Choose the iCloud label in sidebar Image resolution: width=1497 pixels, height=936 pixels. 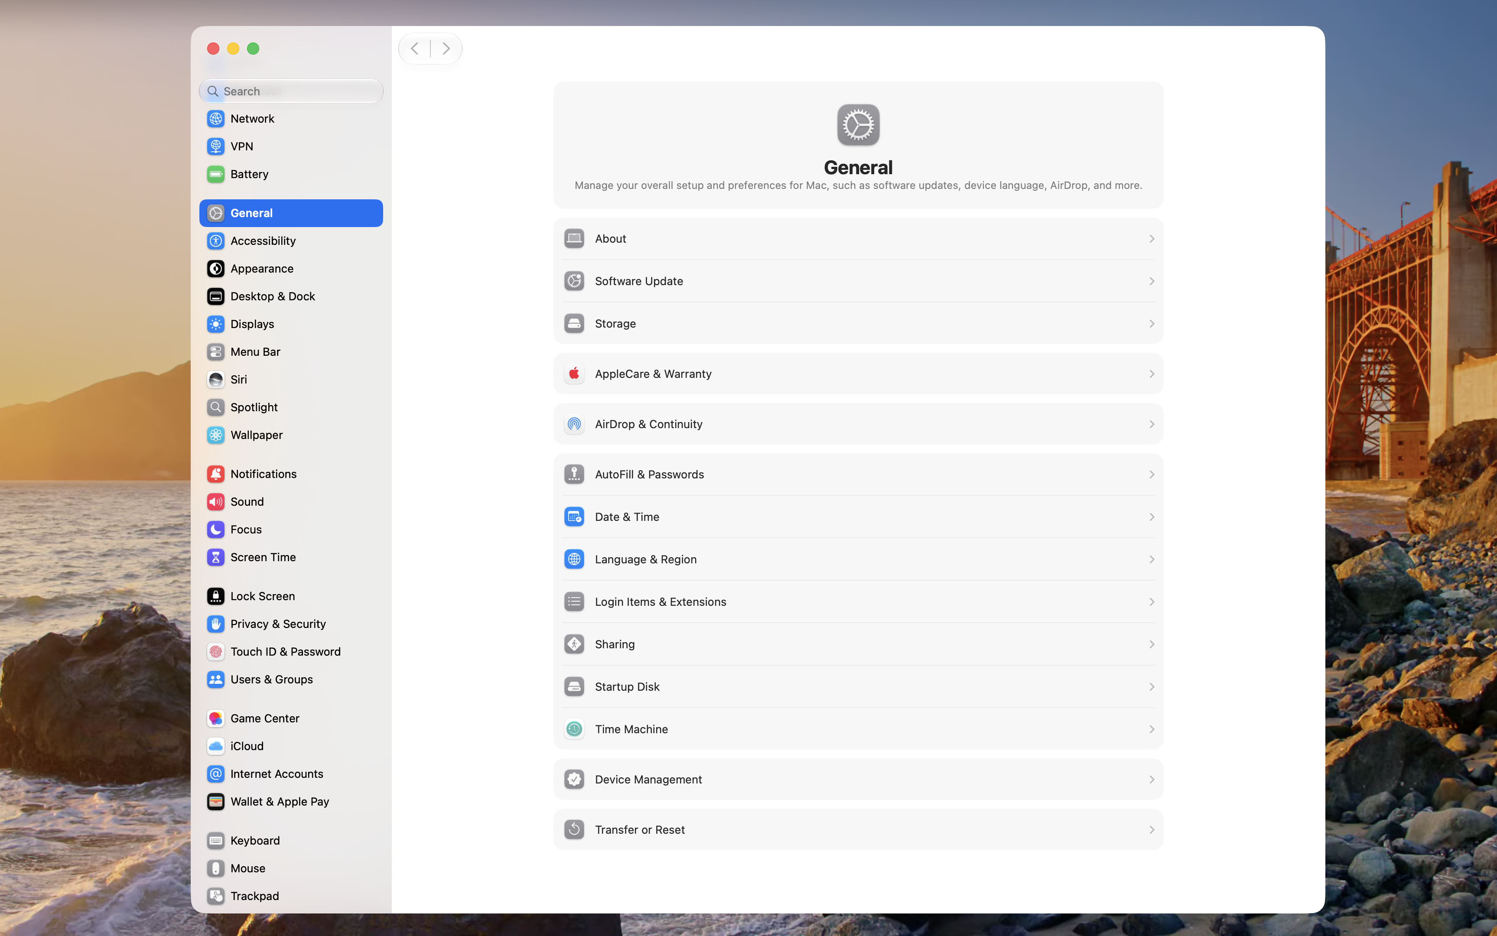[x=247, y=746]
